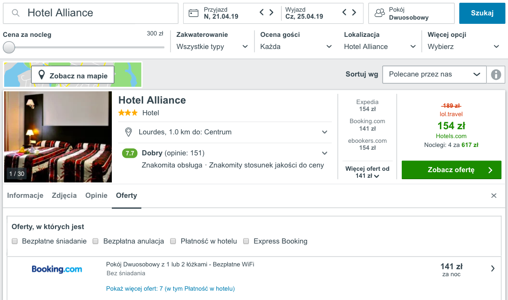
Task: Advance the departure date by one day
Action: click(354, 13)
